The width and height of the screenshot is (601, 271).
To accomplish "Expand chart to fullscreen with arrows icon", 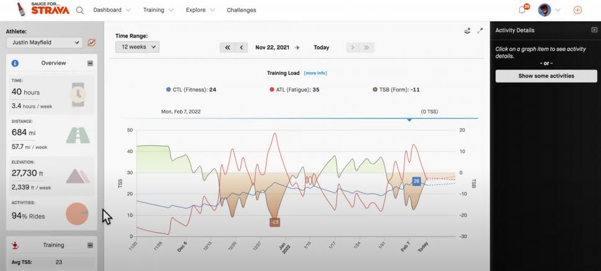I will tap(480, 31).
